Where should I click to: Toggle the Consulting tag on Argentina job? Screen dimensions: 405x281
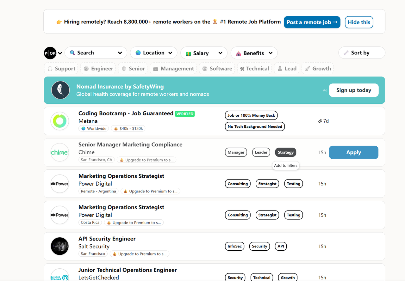click(238, 184)
